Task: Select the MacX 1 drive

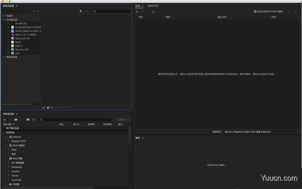Action: (x=19, y=46)
